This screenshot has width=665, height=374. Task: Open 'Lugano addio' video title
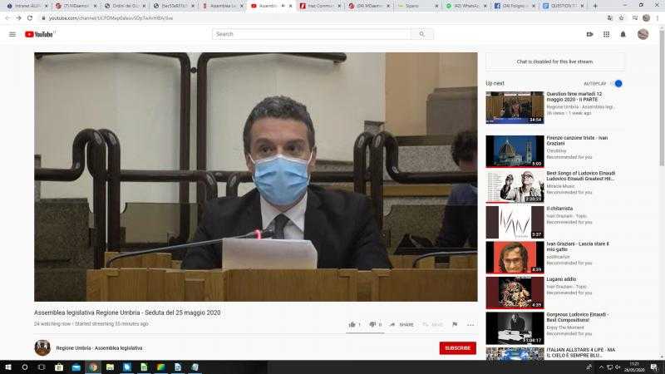(561, 279)
